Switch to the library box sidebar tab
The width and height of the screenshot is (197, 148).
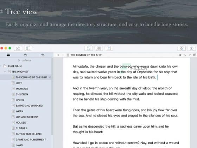coord(25,55)
